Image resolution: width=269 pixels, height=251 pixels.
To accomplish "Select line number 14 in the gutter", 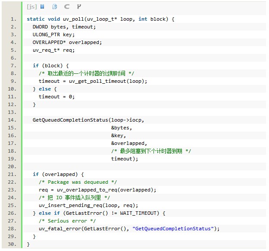I will [x=12, y=120].
